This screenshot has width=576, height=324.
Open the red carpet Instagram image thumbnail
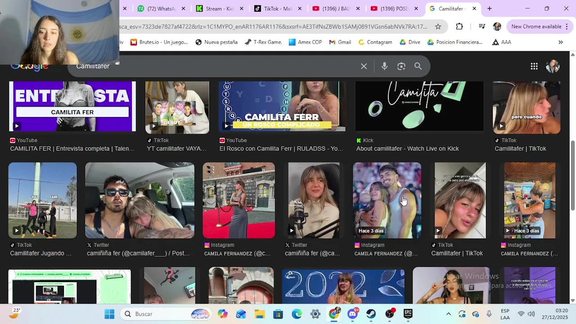pos(238,200)
